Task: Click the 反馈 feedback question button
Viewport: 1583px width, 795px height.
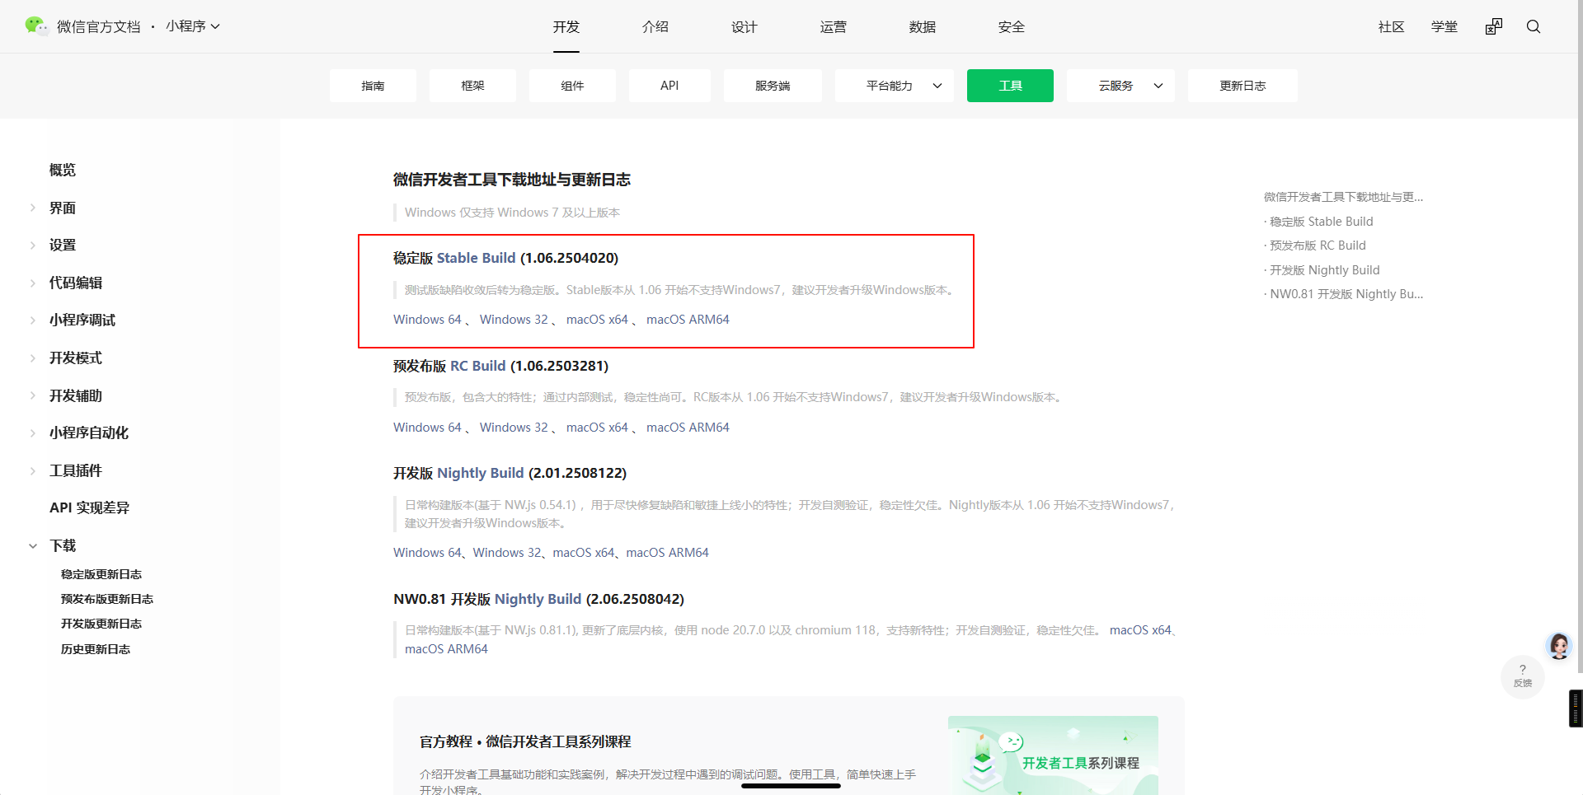Action: pyautogui.click(x=1522, y=676)
